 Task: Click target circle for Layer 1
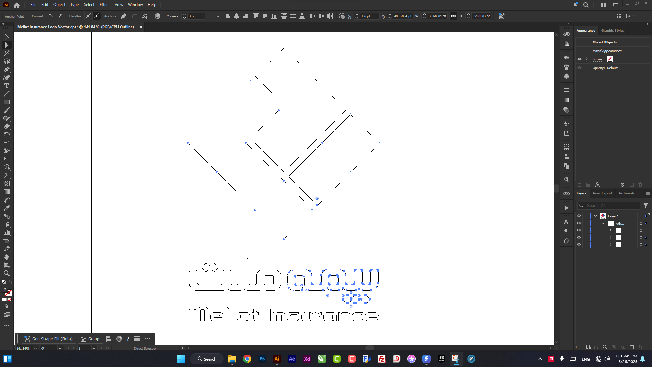click(641, 216)
